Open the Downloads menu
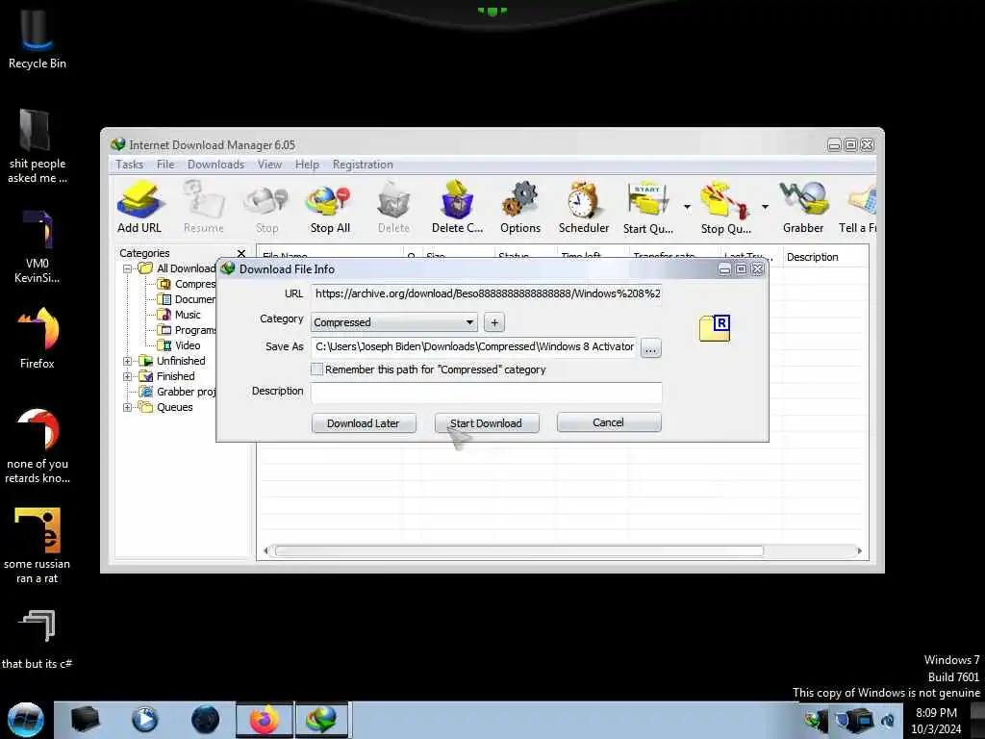The height and width of the screenshot is (739, 985). [x=215, y=164]
